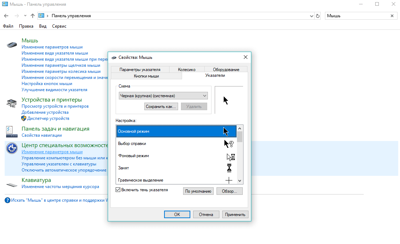The image size is (400, 244).
Task: Open Устройства и принтеры heading
Action: [x=52, y=100]
